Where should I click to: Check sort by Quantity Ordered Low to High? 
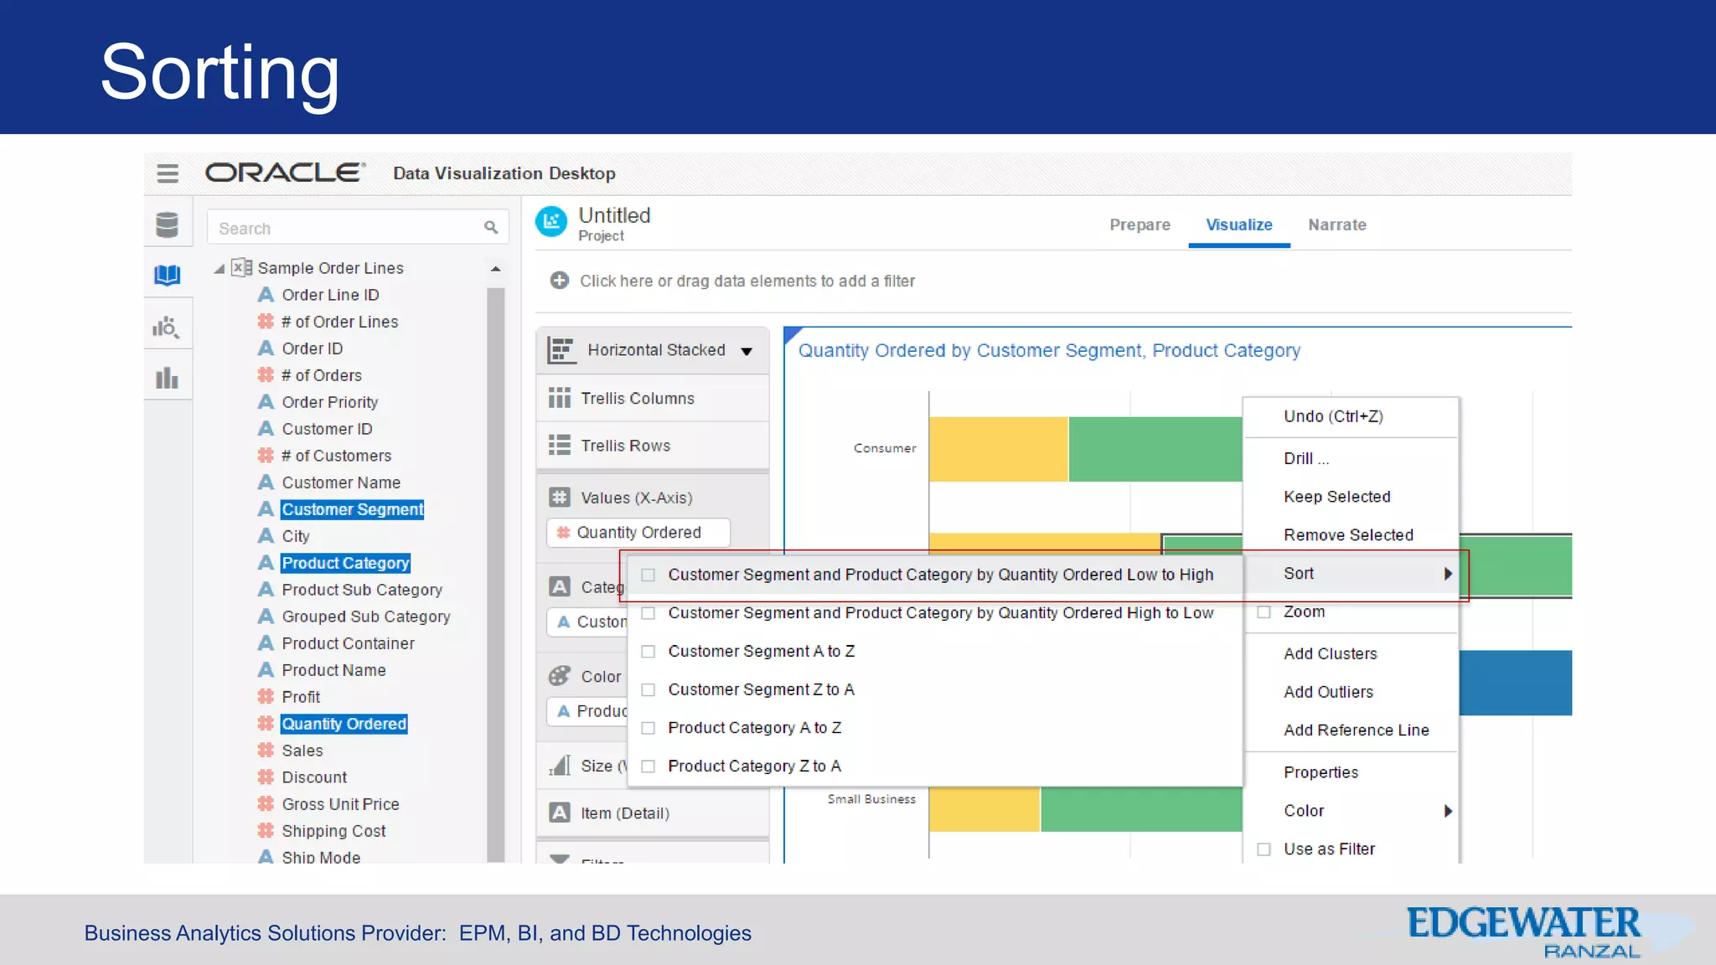pyautogui.click(x=648, y=575)
